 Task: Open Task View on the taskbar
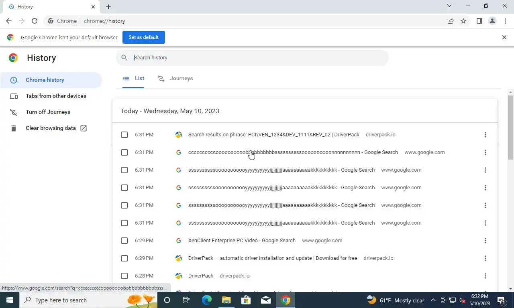pos(186,300)
